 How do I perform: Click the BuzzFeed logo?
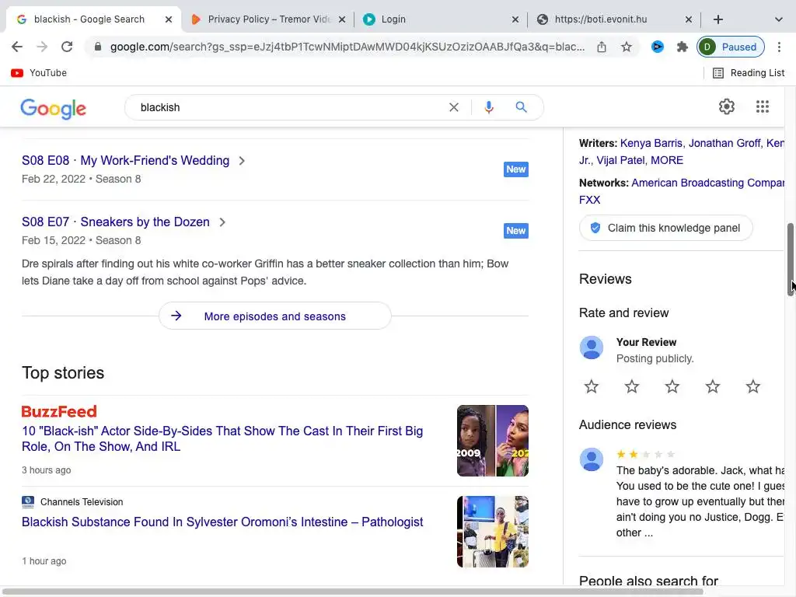coord(59,411)
